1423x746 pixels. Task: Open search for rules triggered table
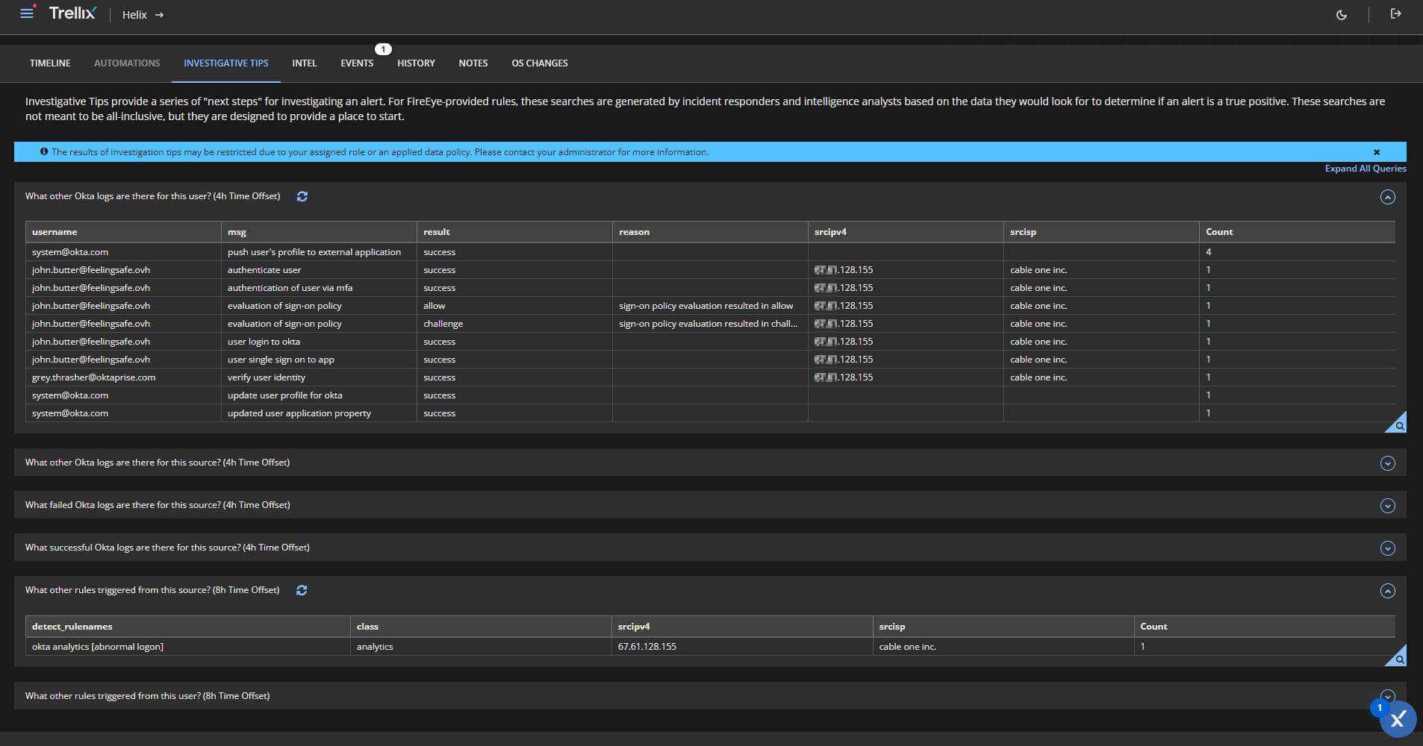click(1398, 658)
